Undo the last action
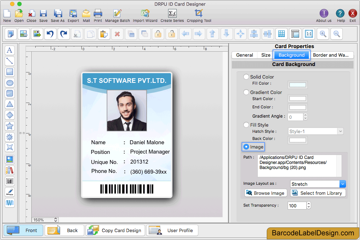The image size is (360, 240). [x=50, y=34]
